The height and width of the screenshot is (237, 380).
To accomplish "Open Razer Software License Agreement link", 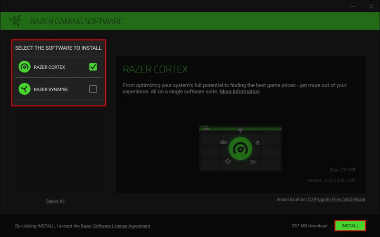I will click(115, 226).
